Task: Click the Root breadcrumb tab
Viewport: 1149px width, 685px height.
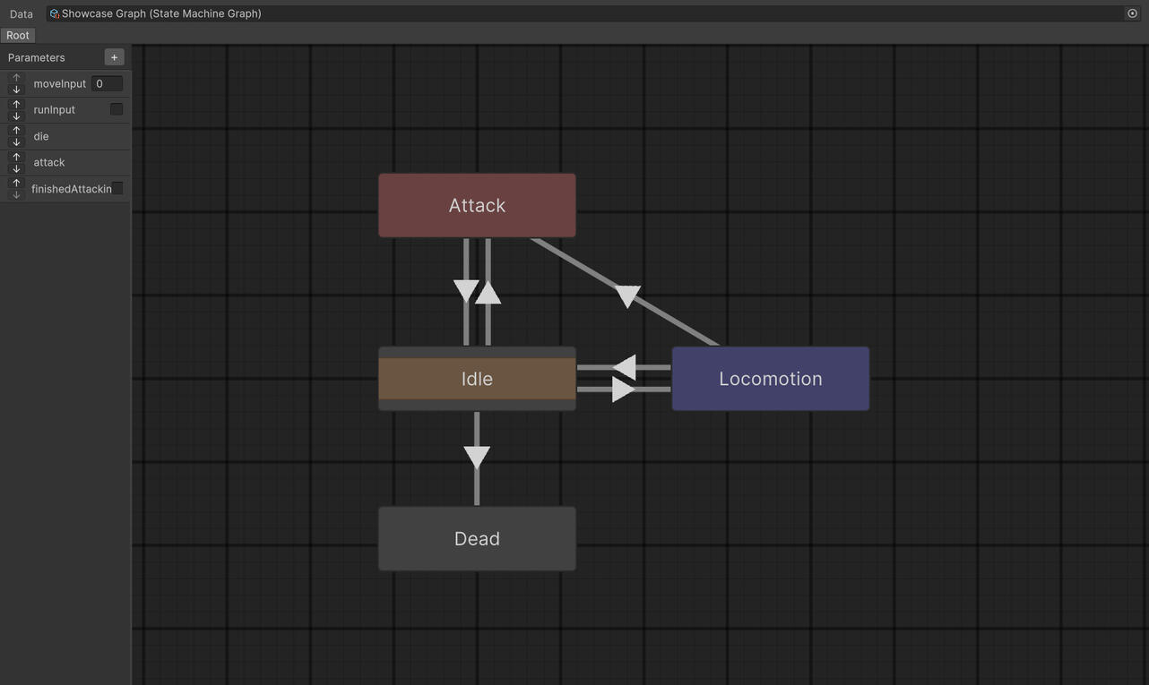Action: click(x=18, y=35)
